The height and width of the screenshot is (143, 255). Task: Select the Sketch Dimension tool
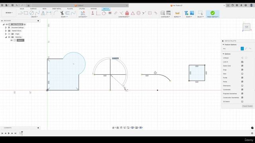(49, 13)
